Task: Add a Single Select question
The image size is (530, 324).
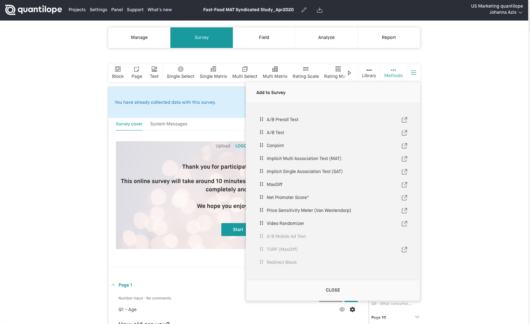Action: click(x=180, y=72)
